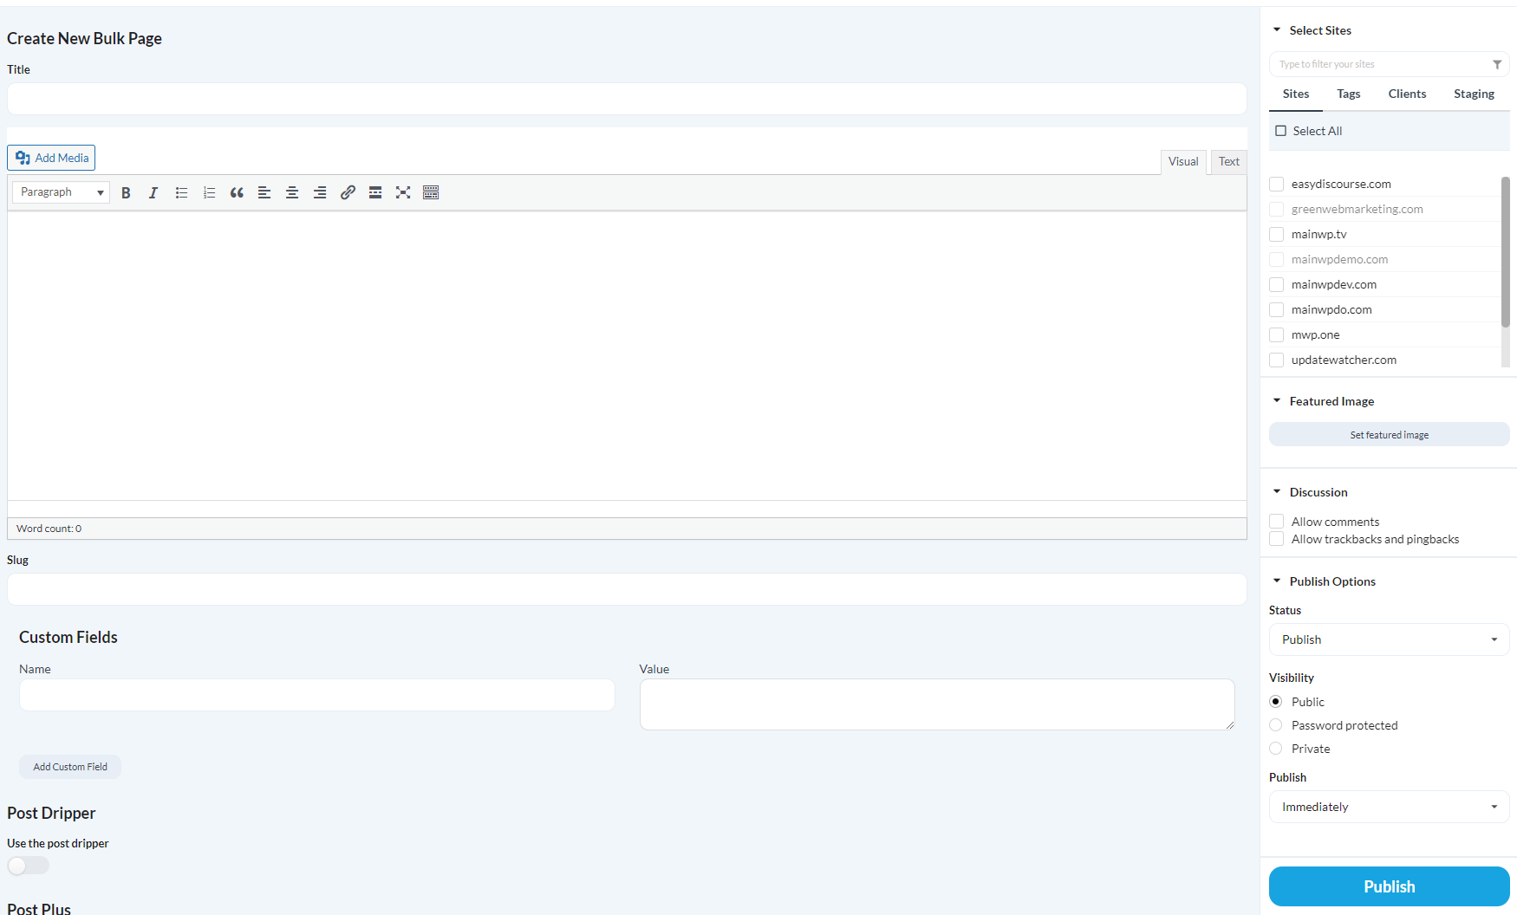The width and height of the screenshot is (1517, 915).
Task: Add a blockquote to the content
Action: (x=237, y=192)
